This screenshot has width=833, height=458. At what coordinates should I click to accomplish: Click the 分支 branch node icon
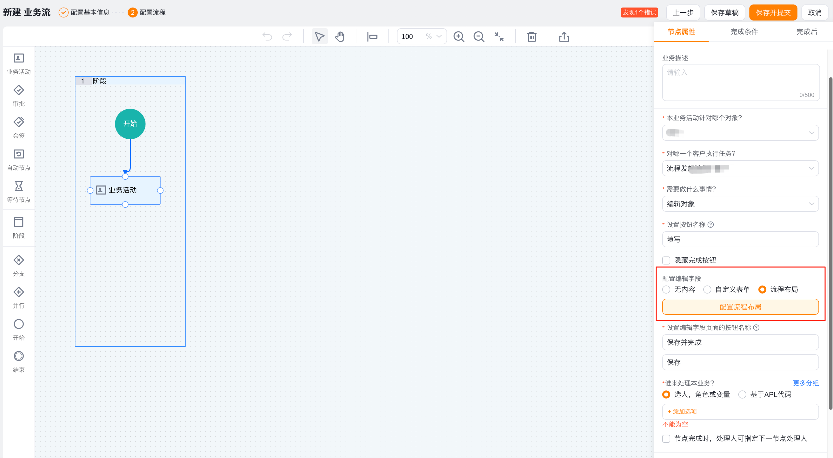tap(18, 260)
